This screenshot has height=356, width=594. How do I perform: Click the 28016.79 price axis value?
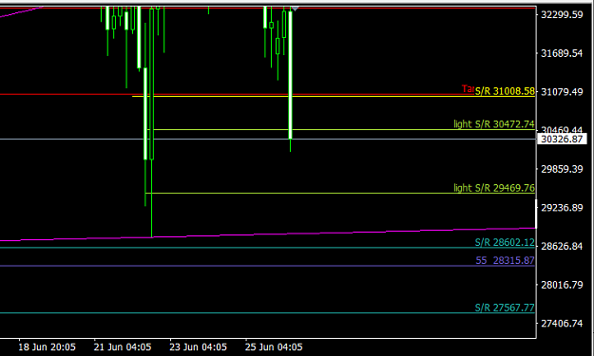tap(562, 285)
